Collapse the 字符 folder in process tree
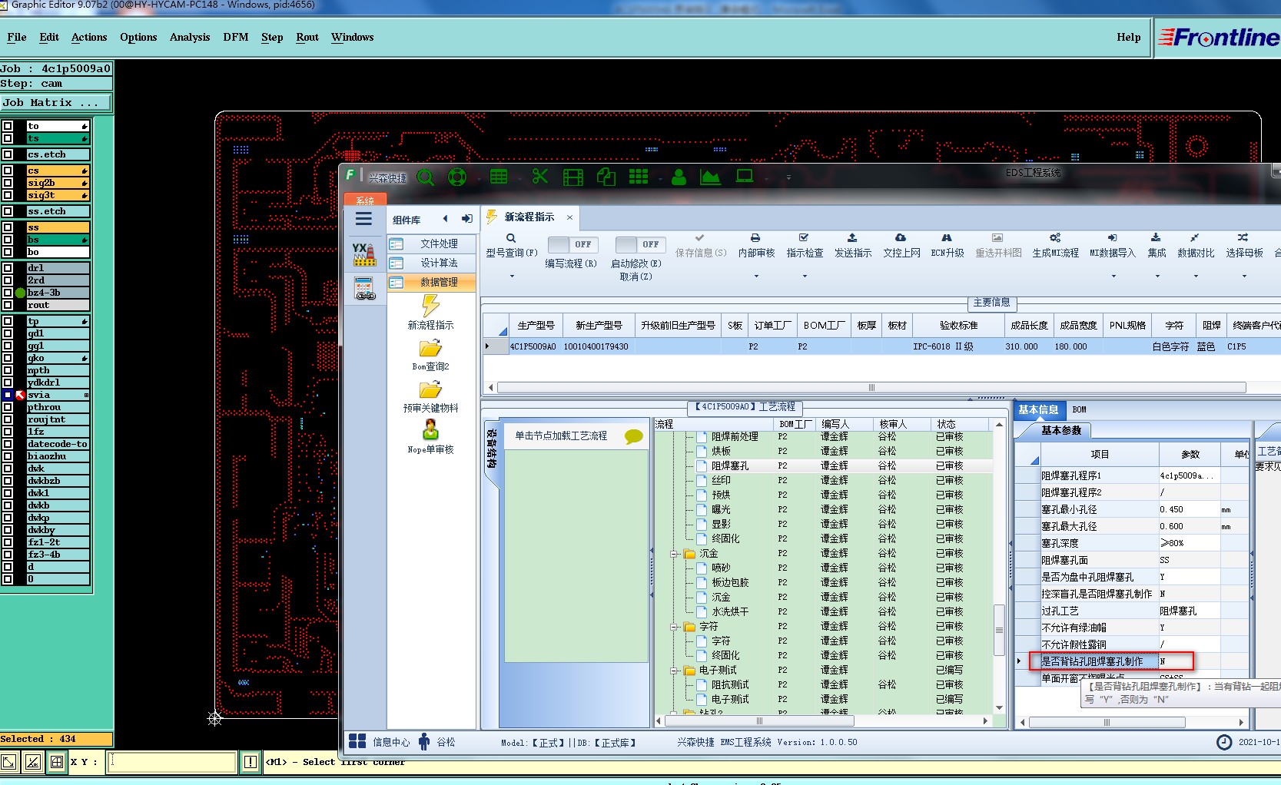This screenshot has height=785, width=1281. 674,627
